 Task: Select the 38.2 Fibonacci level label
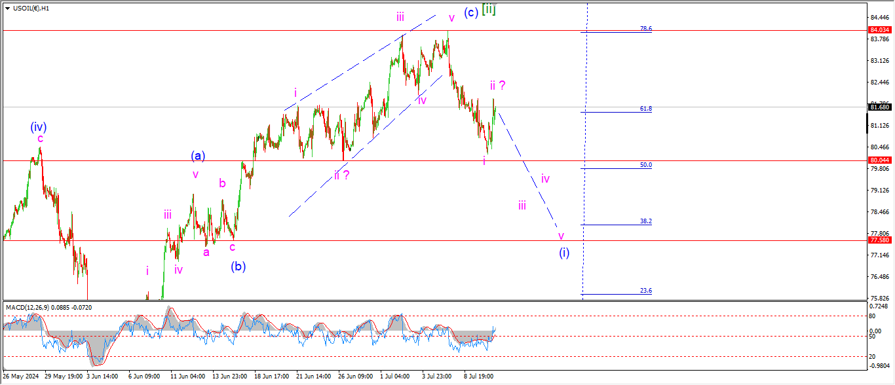click(645, 221)
